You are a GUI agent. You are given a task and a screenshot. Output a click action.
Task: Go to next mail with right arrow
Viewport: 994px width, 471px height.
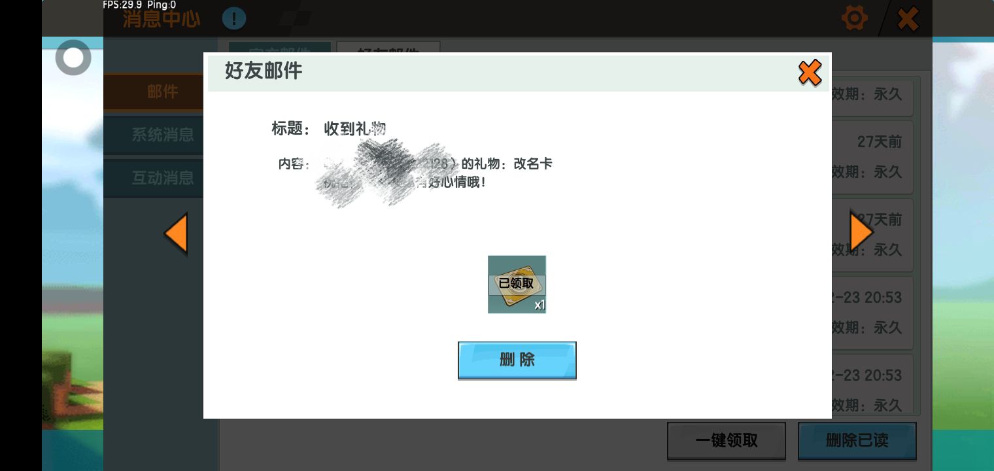pyautogui.click(x=861, y=232)
